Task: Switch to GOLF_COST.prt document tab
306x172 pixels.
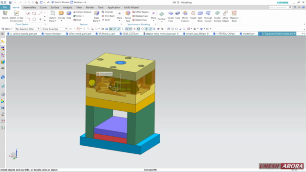Action: click(129, 34)
